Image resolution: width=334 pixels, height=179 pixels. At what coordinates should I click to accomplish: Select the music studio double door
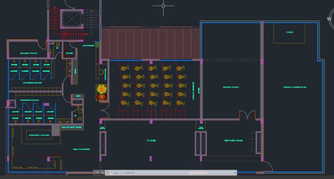point(247,115)
